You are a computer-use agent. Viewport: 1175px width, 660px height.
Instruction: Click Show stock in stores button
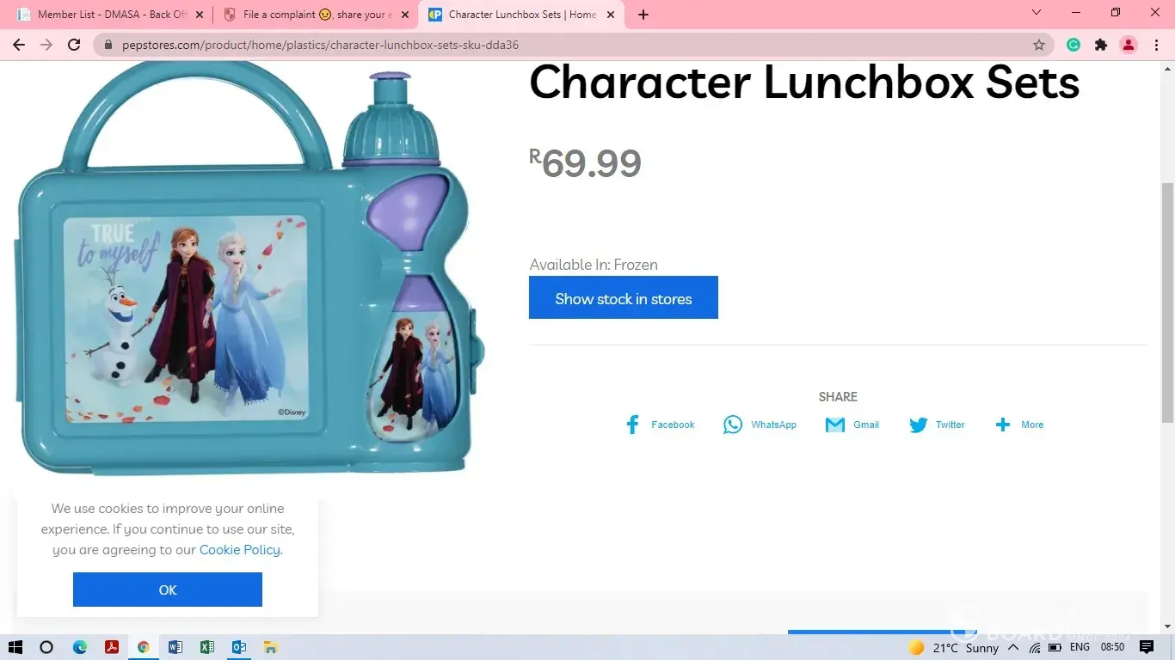pos(624,297)
